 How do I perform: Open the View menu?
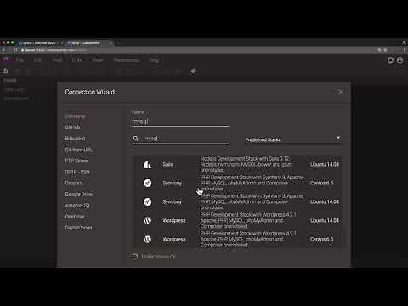click(x=98, y=60)
